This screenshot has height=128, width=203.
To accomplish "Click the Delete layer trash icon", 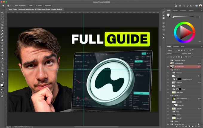I will (199, 126).
